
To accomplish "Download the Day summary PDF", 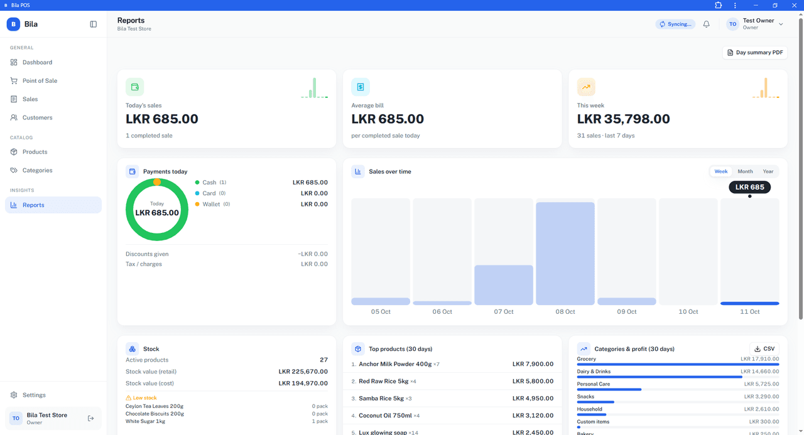I will click(755, 53).
